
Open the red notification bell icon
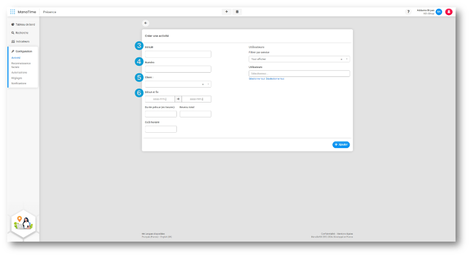click(449, 12)
